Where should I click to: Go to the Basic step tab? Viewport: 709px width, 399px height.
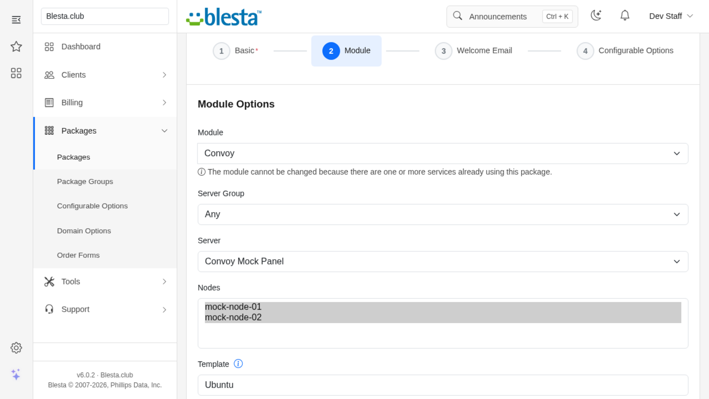pyautogui.click(x=236, y=51)
